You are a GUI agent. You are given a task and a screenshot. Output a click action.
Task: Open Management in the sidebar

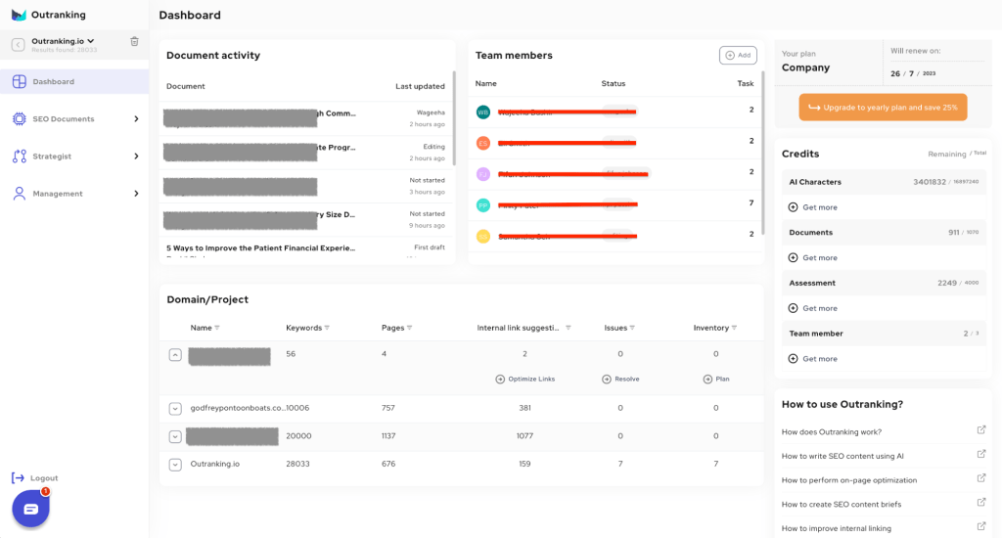coord(74,194)
